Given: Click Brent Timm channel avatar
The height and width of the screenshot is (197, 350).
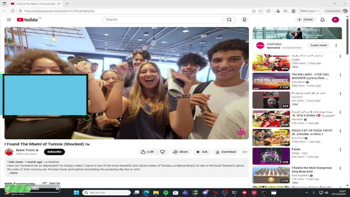Looking at the screenshot, I should point(9,152).
